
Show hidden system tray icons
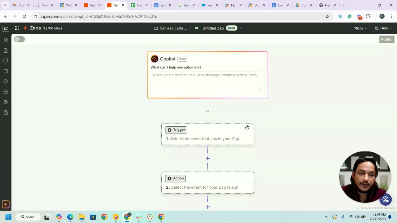coord(326,217)
